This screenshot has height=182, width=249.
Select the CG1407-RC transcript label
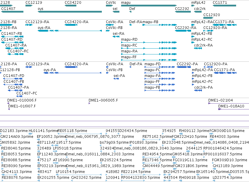click(x=18, y=51)
